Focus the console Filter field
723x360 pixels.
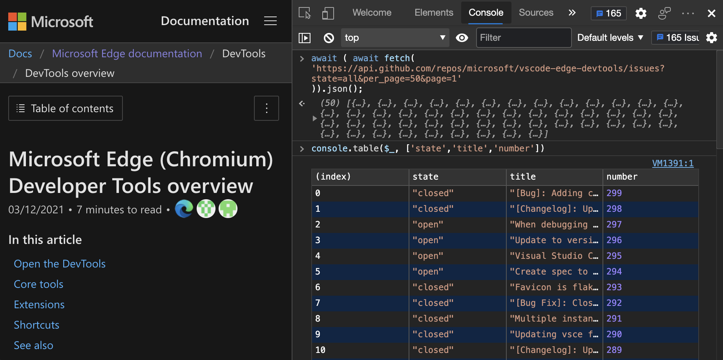pyautogui.click(x=524, y=38)
